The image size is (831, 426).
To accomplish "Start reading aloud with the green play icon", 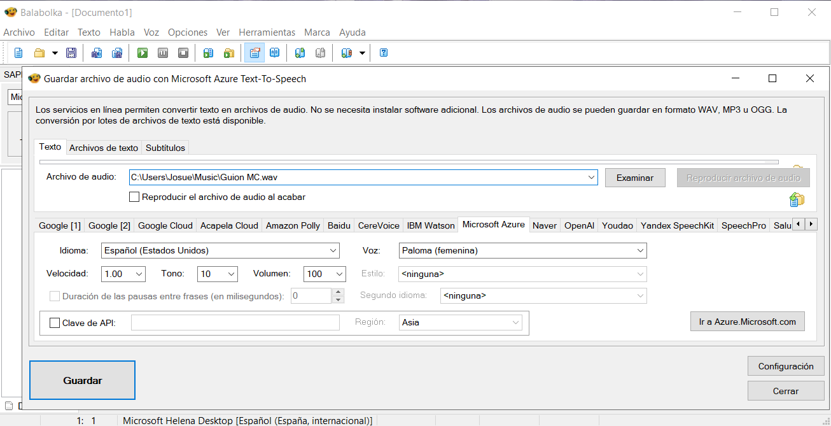I will tap(143, 53).
